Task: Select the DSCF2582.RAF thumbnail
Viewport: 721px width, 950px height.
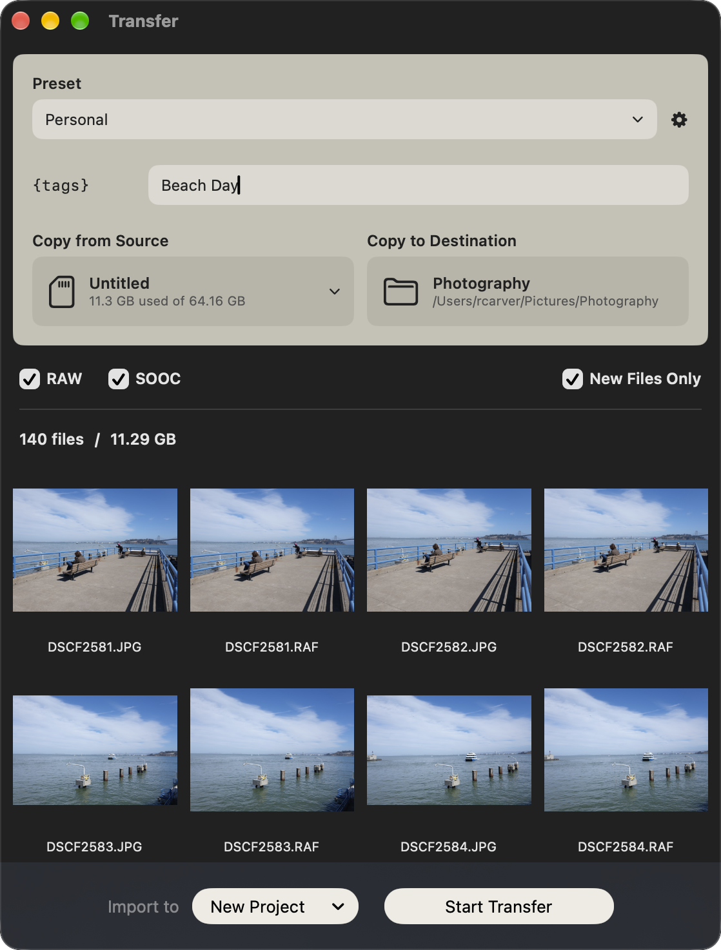Action: click(x=626, y=550)
